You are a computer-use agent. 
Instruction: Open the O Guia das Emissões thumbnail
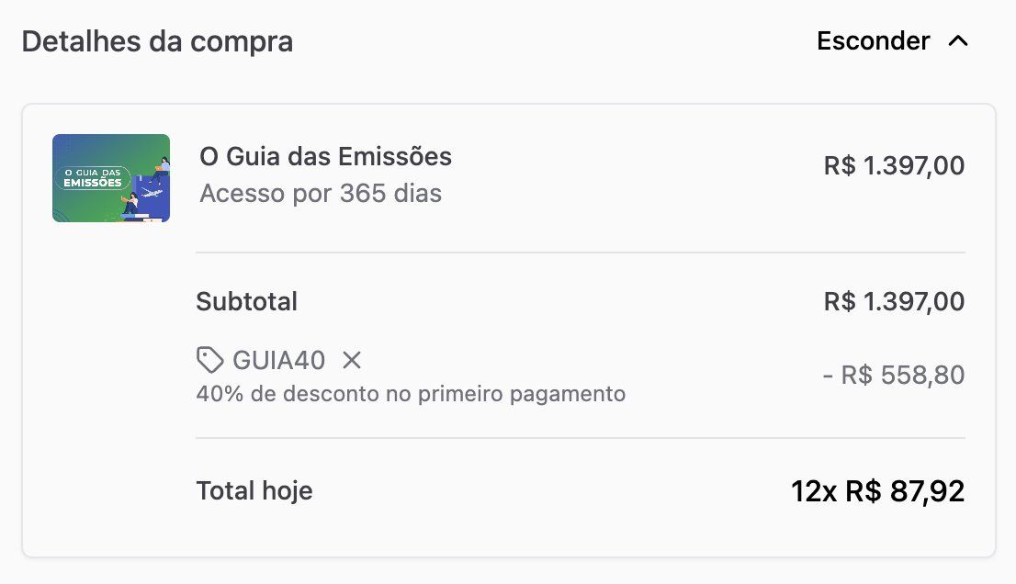point(111,178)
